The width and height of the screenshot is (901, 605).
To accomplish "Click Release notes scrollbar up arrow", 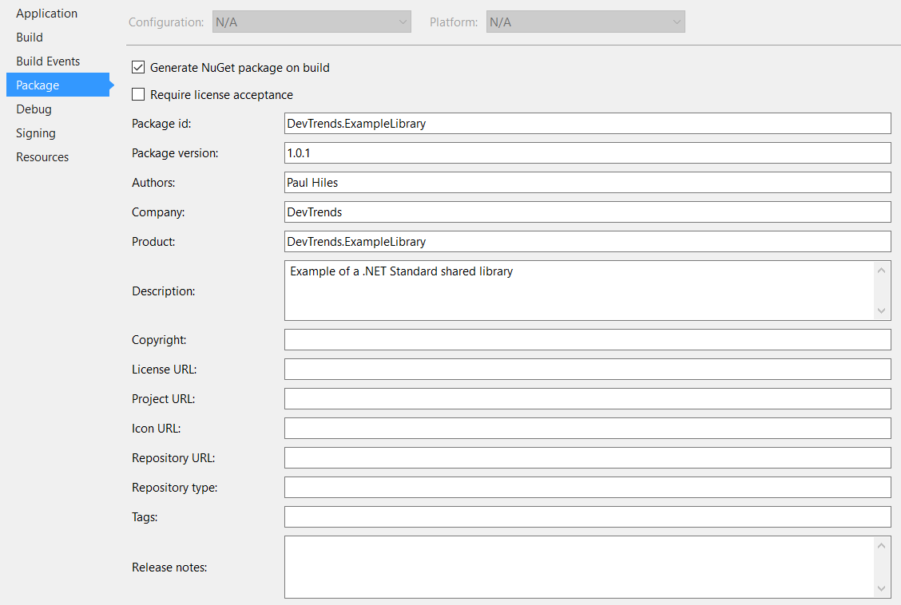I will click(882, 546).
